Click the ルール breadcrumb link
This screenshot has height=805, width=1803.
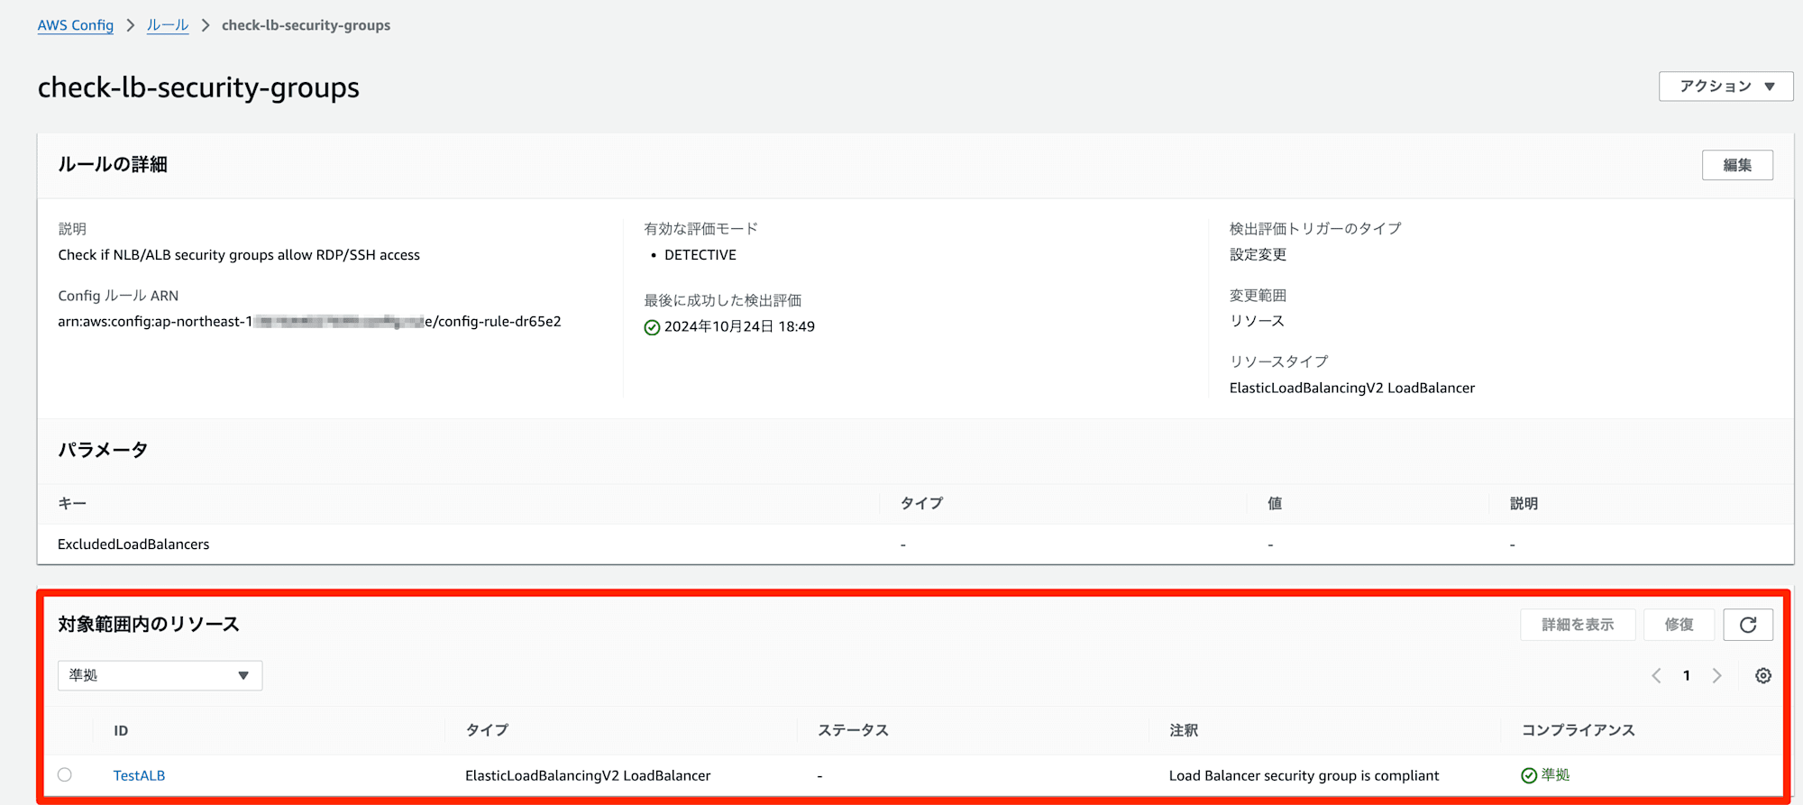[x=168, y=25]
